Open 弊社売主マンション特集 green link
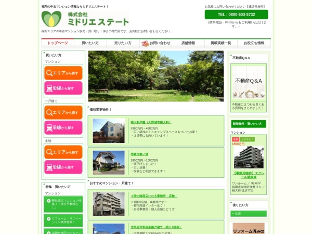The width and height of the screenshot is (312, 234). coord(63,204)
